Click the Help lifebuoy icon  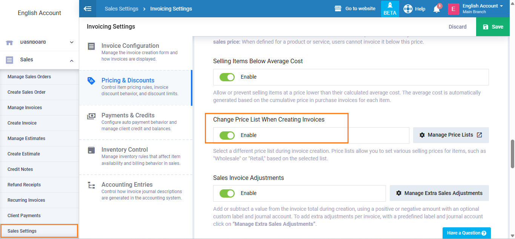point(408,9)
